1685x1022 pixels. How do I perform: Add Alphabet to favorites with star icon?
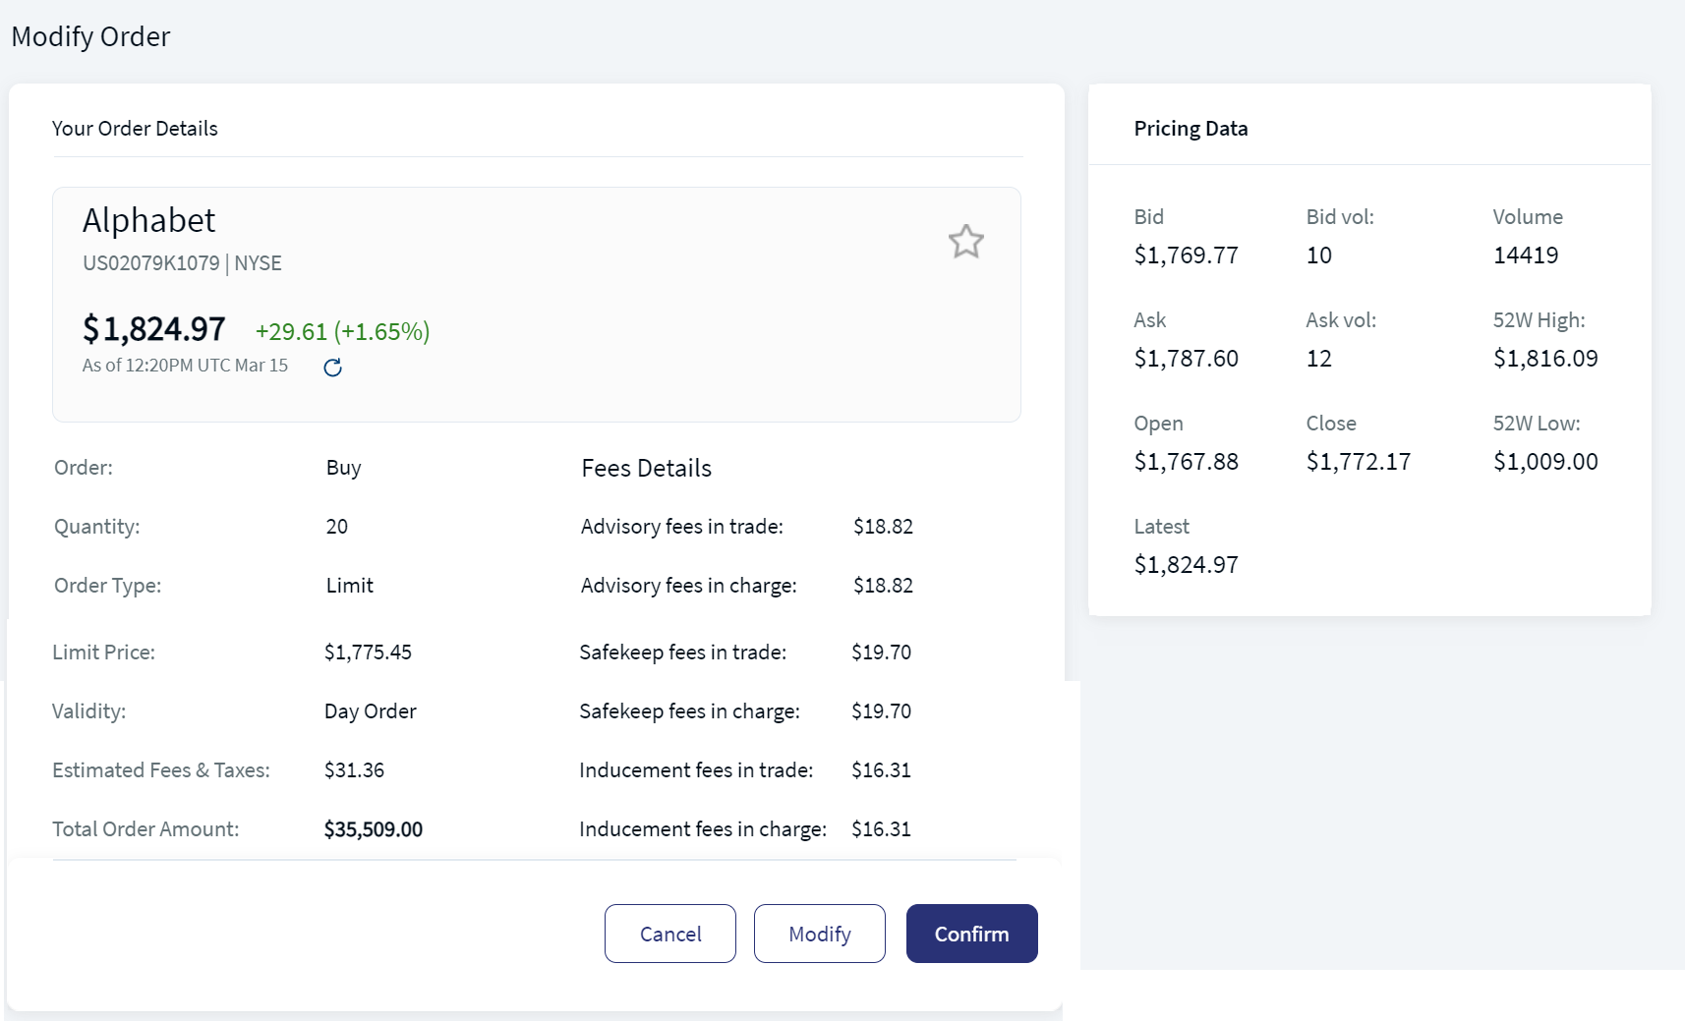(x=966, y=242)
